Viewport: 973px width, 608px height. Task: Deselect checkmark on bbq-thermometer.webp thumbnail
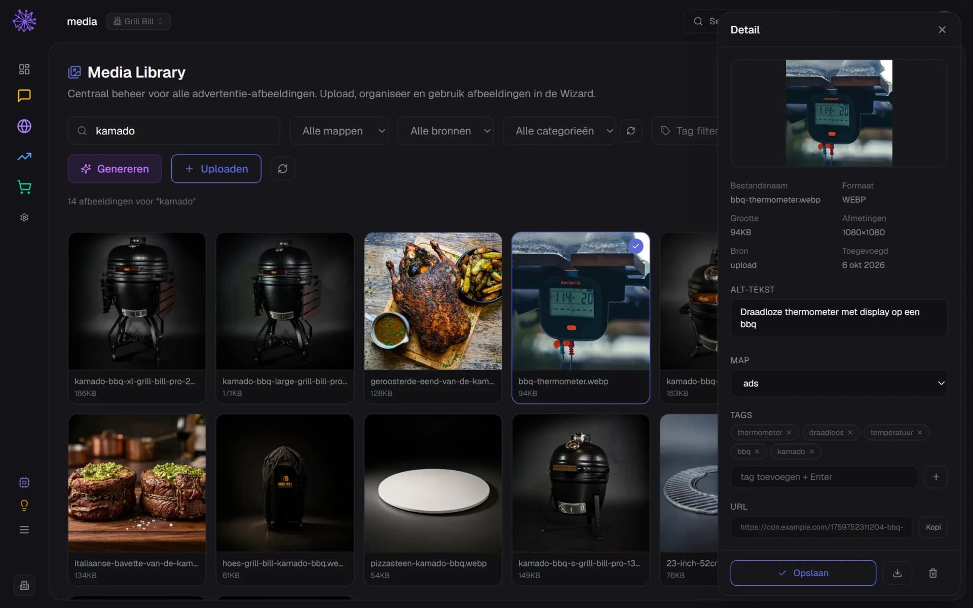pyautogui.click(x=635, y=246)
